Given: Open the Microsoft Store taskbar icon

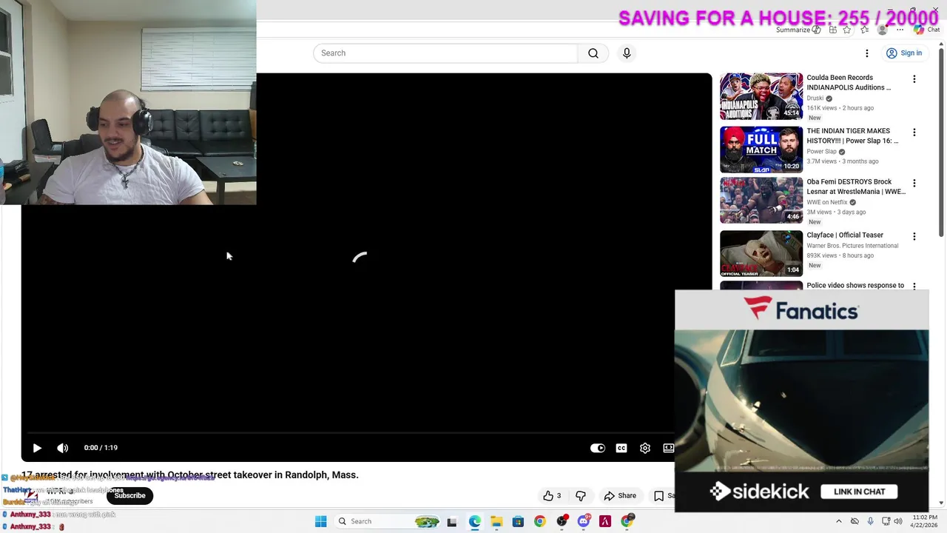Looking at the screenshot, I should point(518,521).
